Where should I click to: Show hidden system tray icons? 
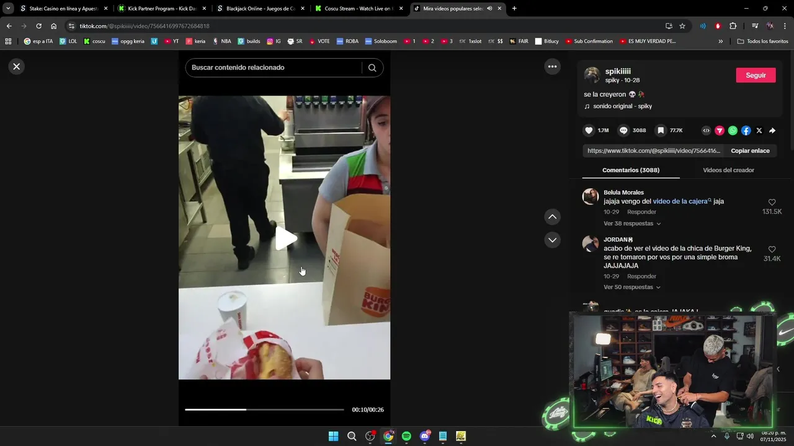point(713,436)
